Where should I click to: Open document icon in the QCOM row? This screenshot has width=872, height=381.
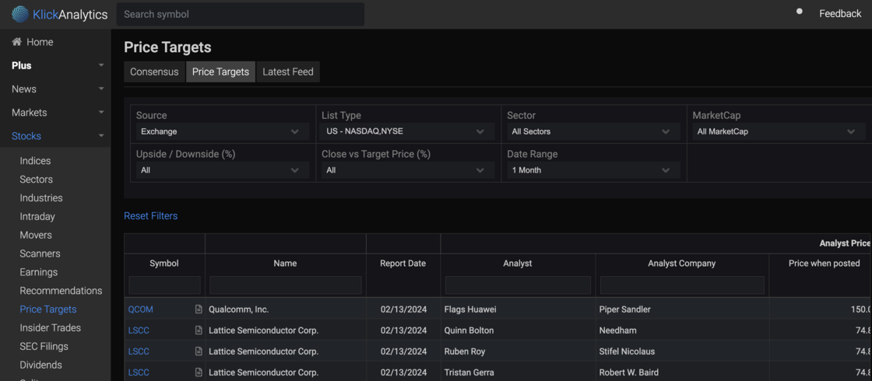(x=199, y=309)
